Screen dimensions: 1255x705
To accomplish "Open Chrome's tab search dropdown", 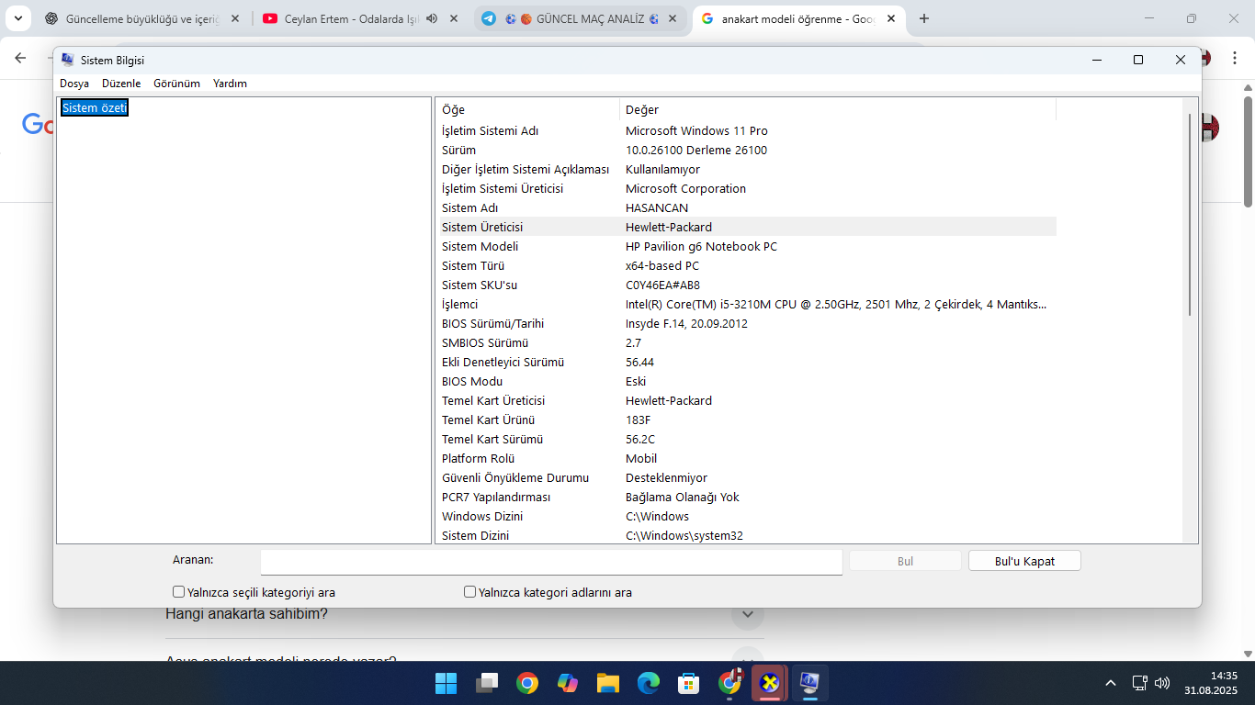I will click(x=17, y=18).
